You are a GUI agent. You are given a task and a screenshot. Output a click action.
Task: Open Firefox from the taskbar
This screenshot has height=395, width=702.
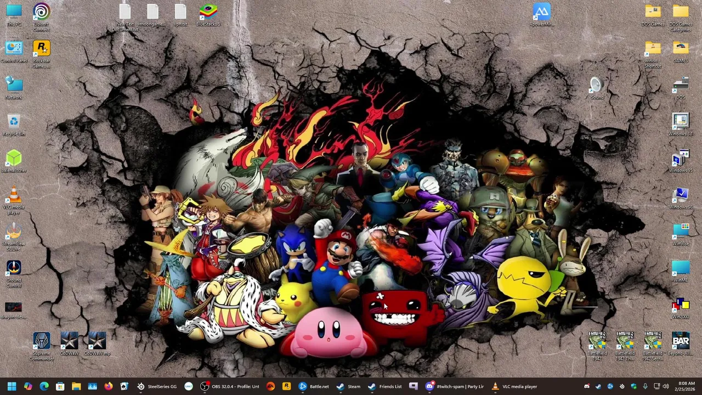(x=109, y=386)
